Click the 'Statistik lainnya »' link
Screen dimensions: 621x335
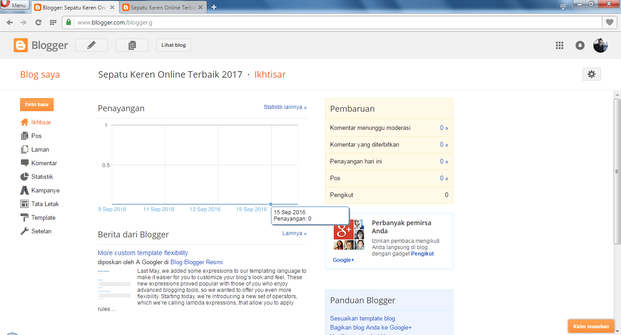click(x=285, y=107)
